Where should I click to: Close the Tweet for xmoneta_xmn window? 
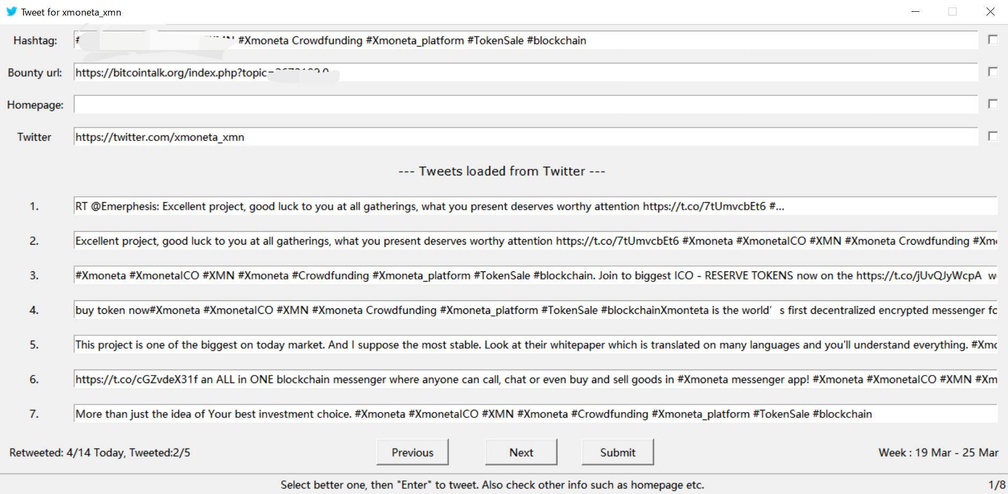click(x=990, y=11)
